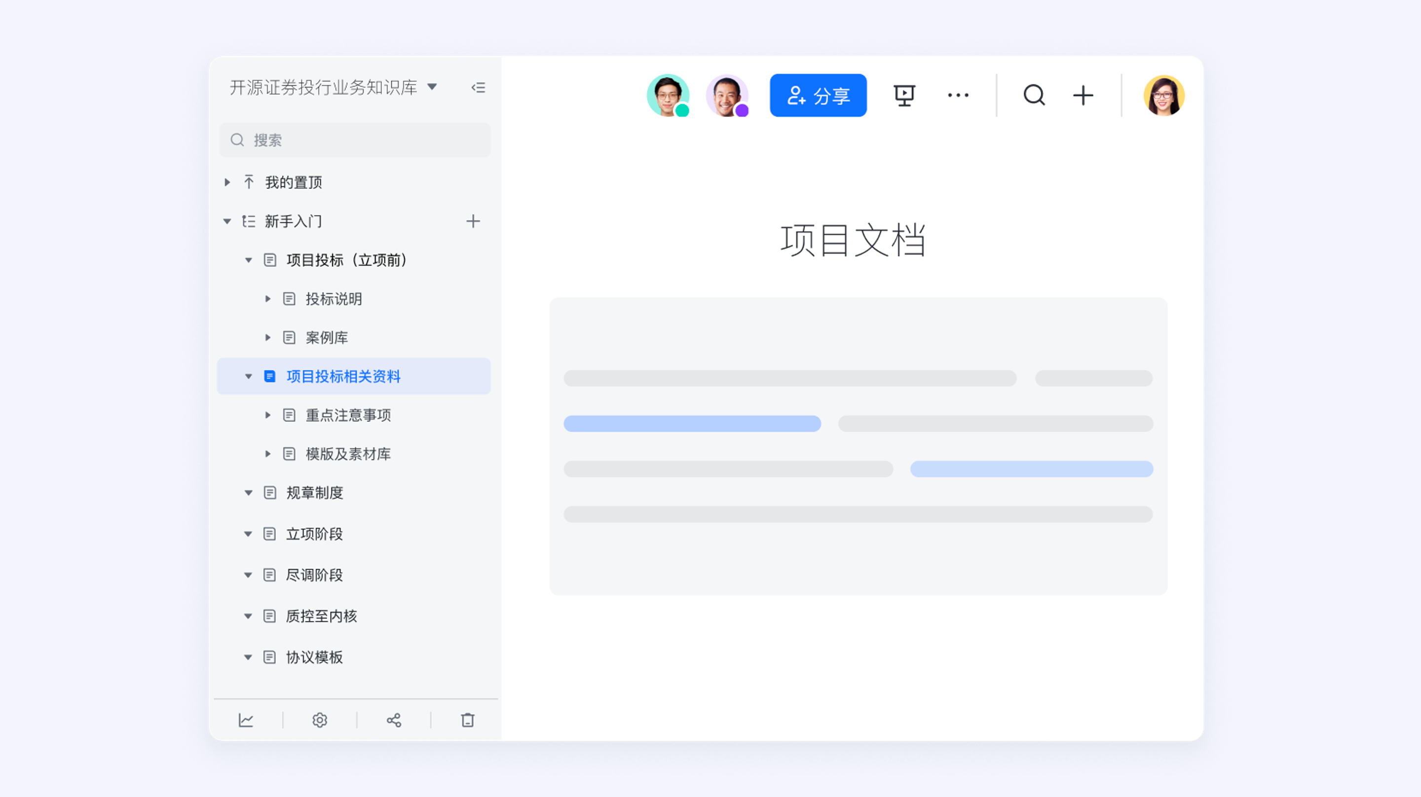
Task: Collapse the sidebar with the fold icon
Action: tap(478, 88)
